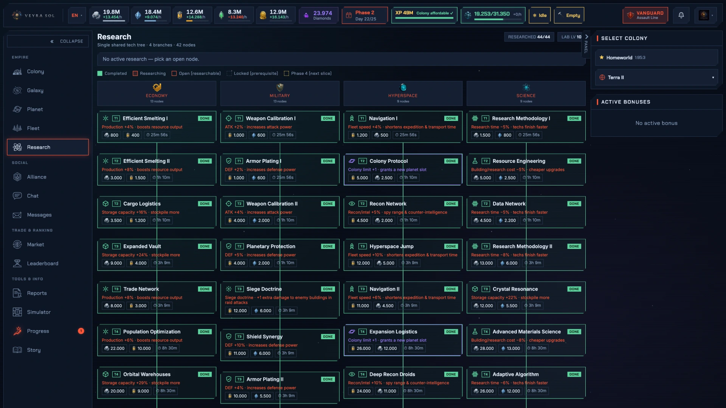The height and width of the screenshot is (408, 726).
Task: Open Leaderboard from the sidebar
Action: [48, 264]
